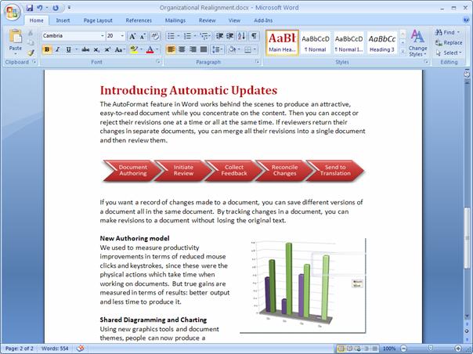
Task: Apply the Heading 3 style
Action: [x=381, y=41]
